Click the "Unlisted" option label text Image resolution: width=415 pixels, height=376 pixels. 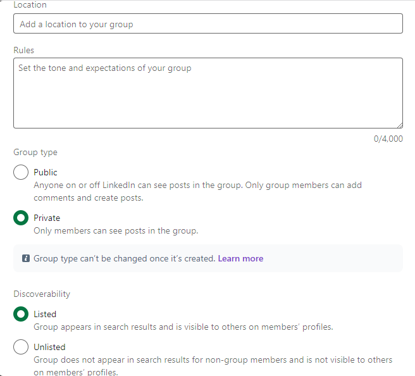(49, 347)
